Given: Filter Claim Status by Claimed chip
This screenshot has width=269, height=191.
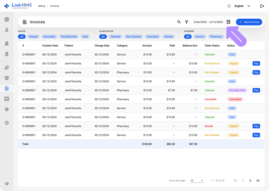Looking at the screenshot, I should 115,36.
